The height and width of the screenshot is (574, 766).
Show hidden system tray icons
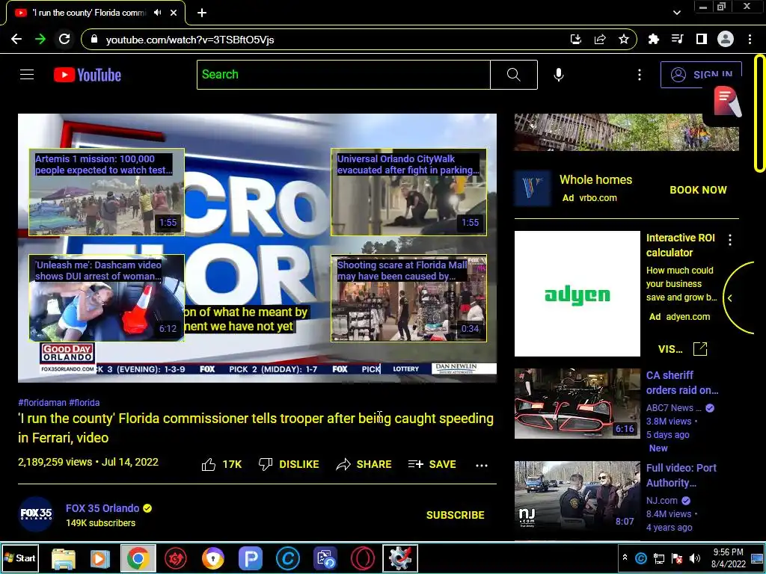(625, 558)
